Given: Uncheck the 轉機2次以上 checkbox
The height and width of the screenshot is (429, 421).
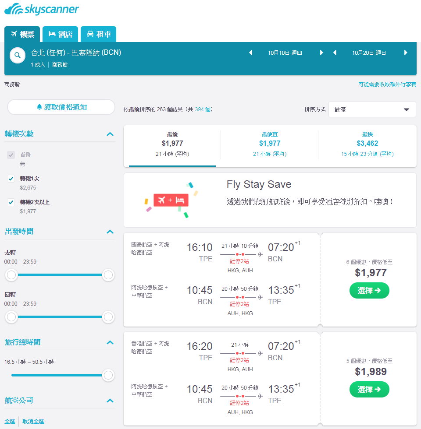Looking at the screenshot, I should click(11, 202).
